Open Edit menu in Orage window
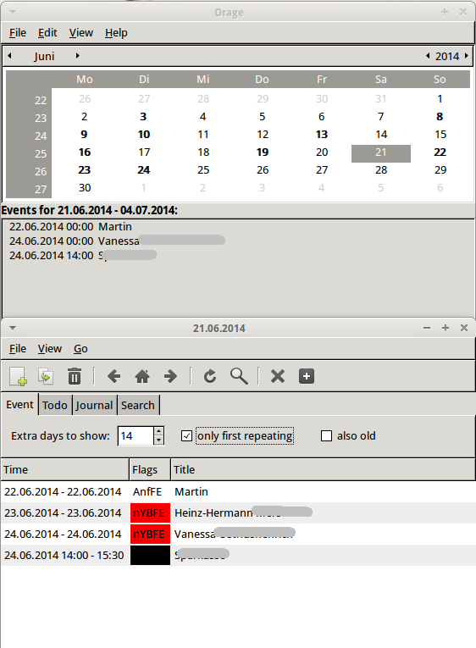 (x=47, y=33)
